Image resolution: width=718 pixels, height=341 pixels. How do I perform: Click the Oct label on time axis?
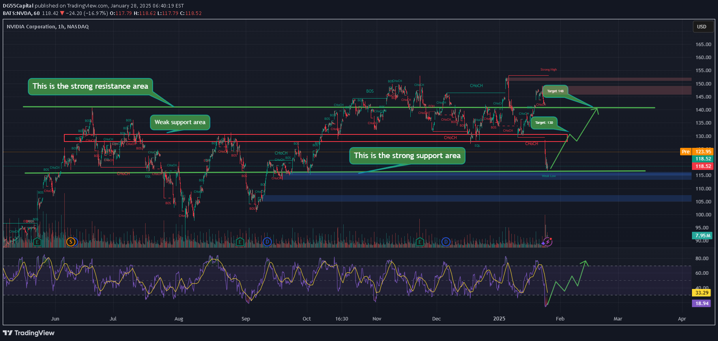coord(307,319)
